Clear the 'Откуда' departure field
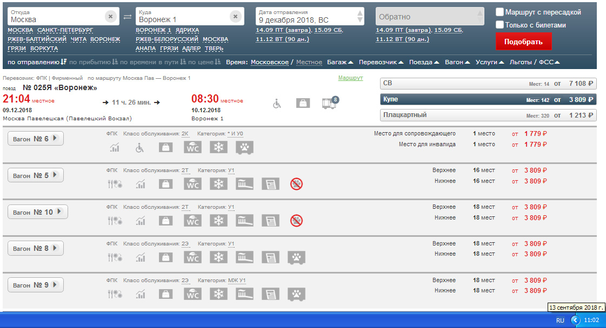The width and height of the screenshot is (606, 328). (110, 17)
